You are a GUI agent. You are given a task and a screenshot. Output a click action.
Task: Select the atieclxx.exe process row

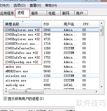pos(51,76)
